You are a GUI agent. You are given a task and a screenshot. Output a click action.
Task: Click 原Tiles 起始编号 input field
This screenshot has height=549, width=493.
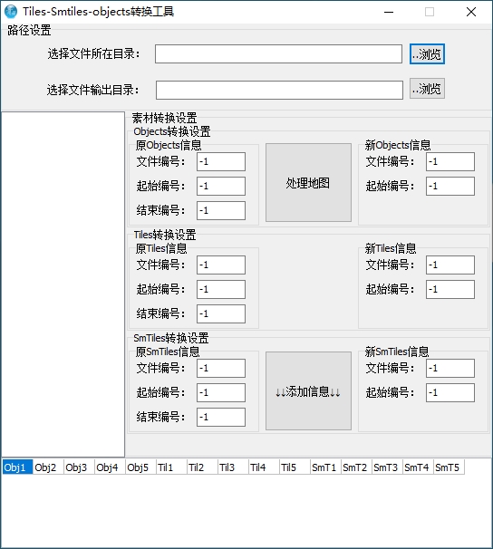pyautogui.click(x=221, y=289)
